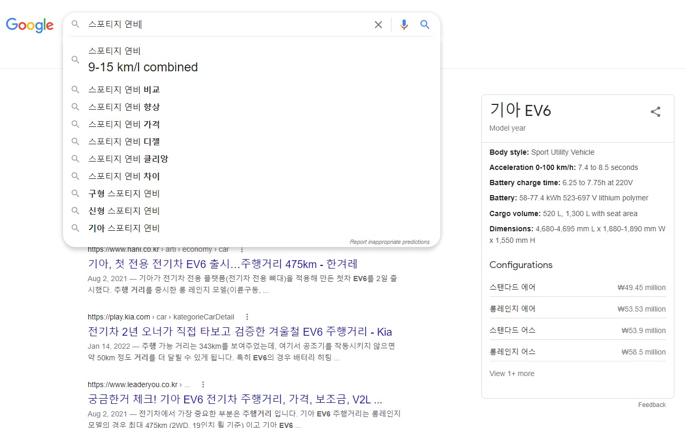Select the suggestion "스포티지 연비 비교"

click(x=124, y=89)
